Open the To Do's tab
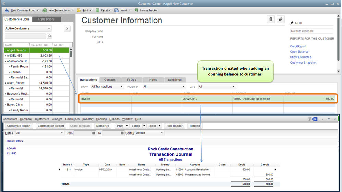This screenshot has width=342, height=192. click(x=132, y=80)
